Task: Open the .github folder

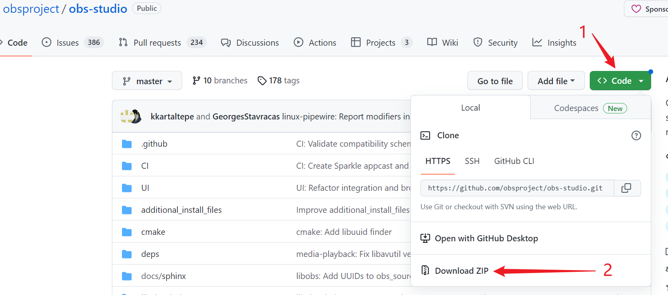Action: tap(154, 144)
